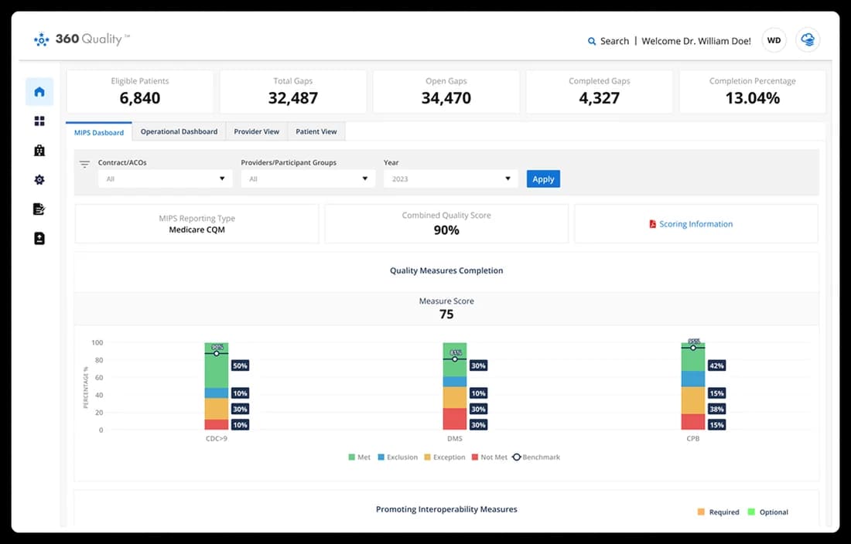Screen dimensions: 851x544
Task: Click Welcome Dr. William Doe! text
Action: point(696,41)
